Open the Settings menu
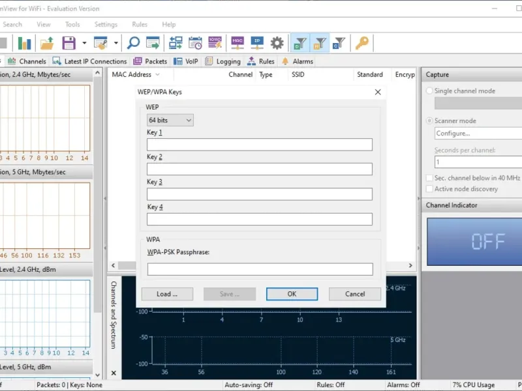522x391 pixels. pyautogui.click(x=106, y=25)
